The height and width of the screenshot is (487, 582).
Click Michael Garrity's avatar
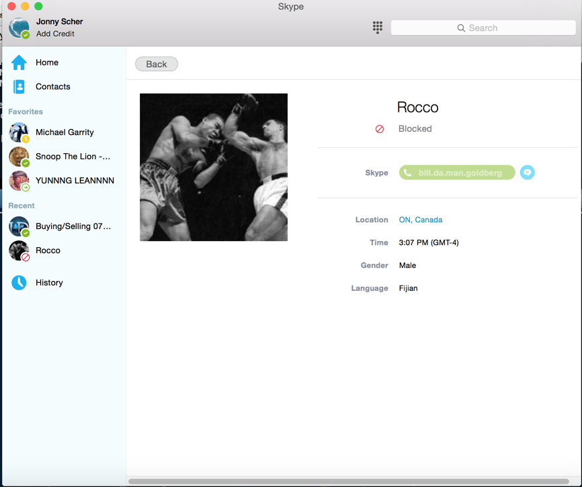tap(19, 132)
